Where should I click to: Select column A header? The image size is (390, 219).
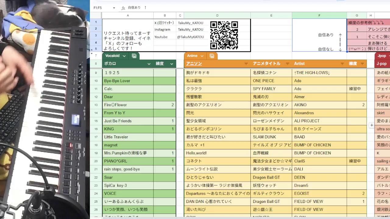click(128, 15)
